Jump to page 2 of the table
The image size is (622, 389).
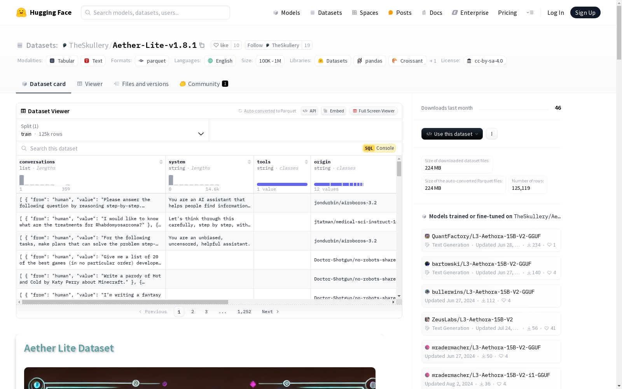pos(192,312)
